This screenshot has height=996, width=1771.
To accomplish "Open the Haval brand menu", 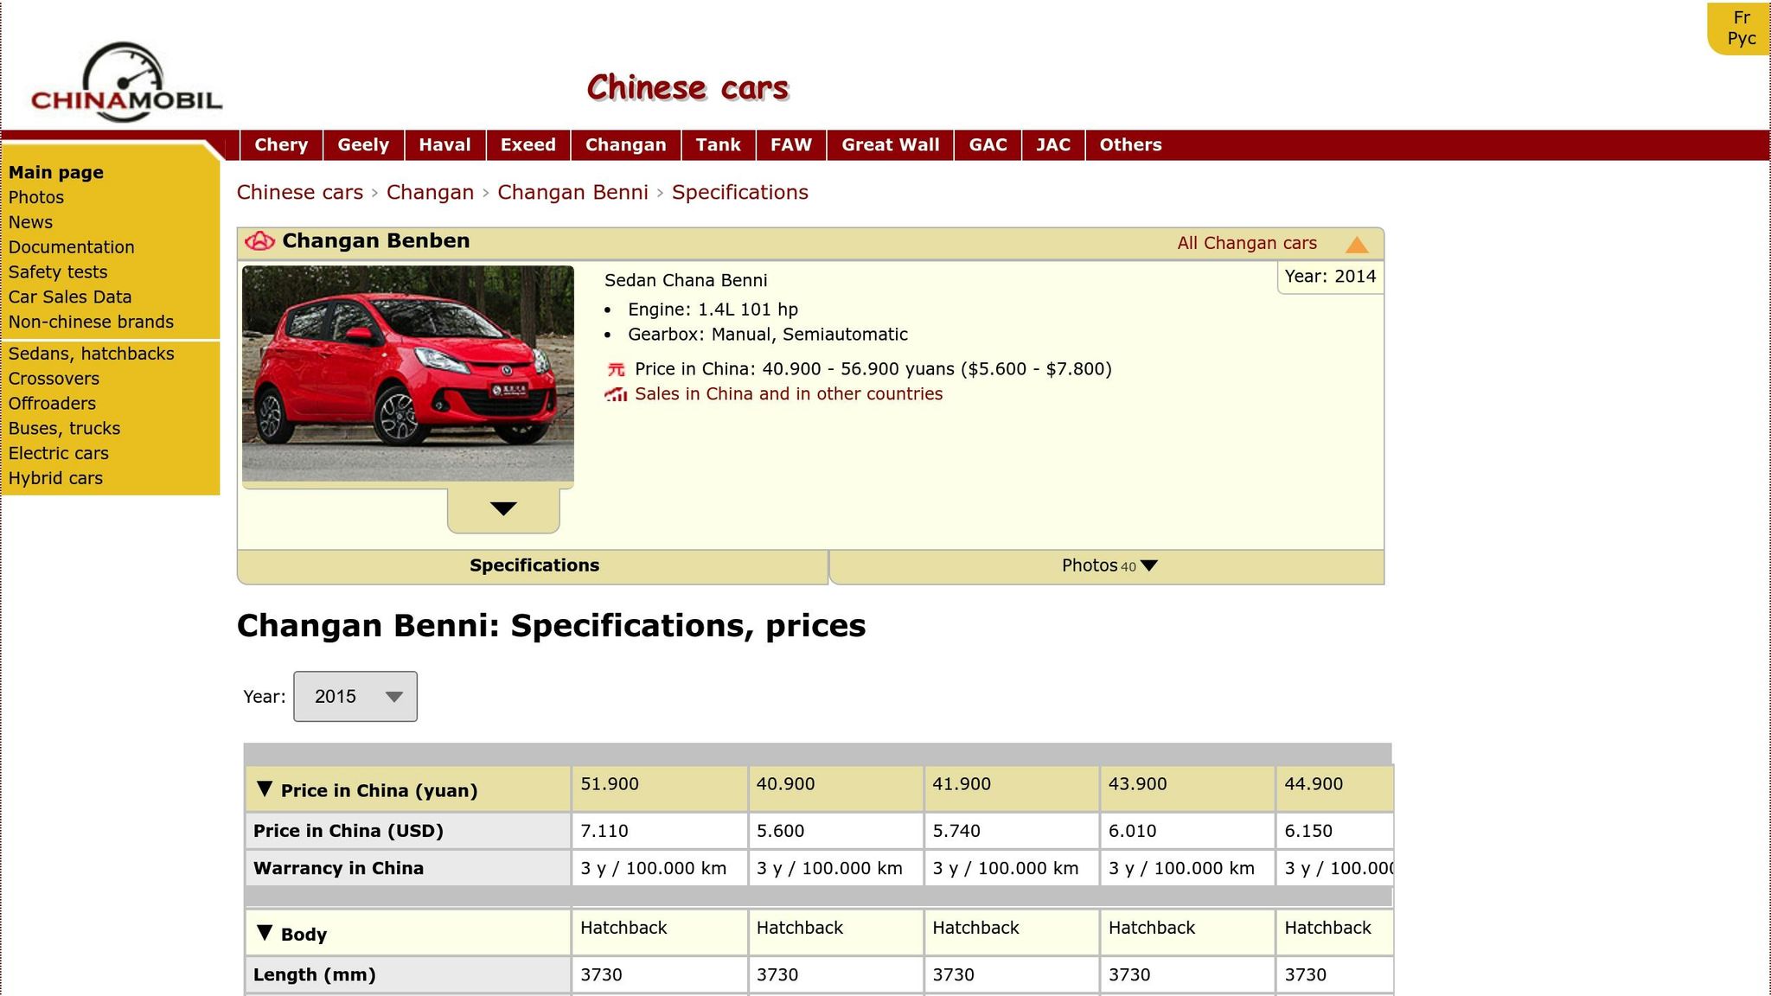I will (x=444, y=145).
